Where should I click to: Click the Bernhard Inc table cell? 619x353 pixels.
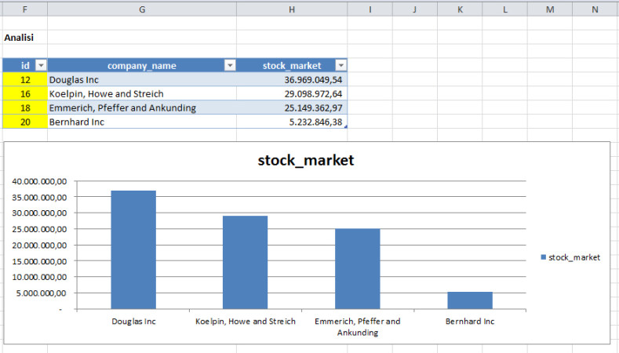[141, 122]
